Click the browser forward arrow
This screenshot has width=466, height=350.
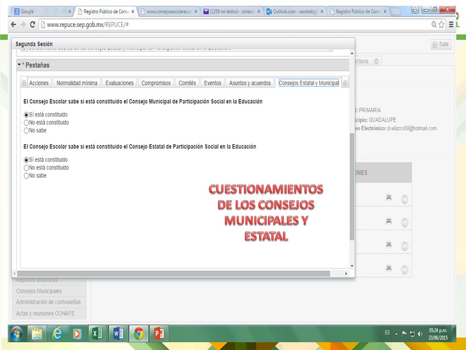23,24
